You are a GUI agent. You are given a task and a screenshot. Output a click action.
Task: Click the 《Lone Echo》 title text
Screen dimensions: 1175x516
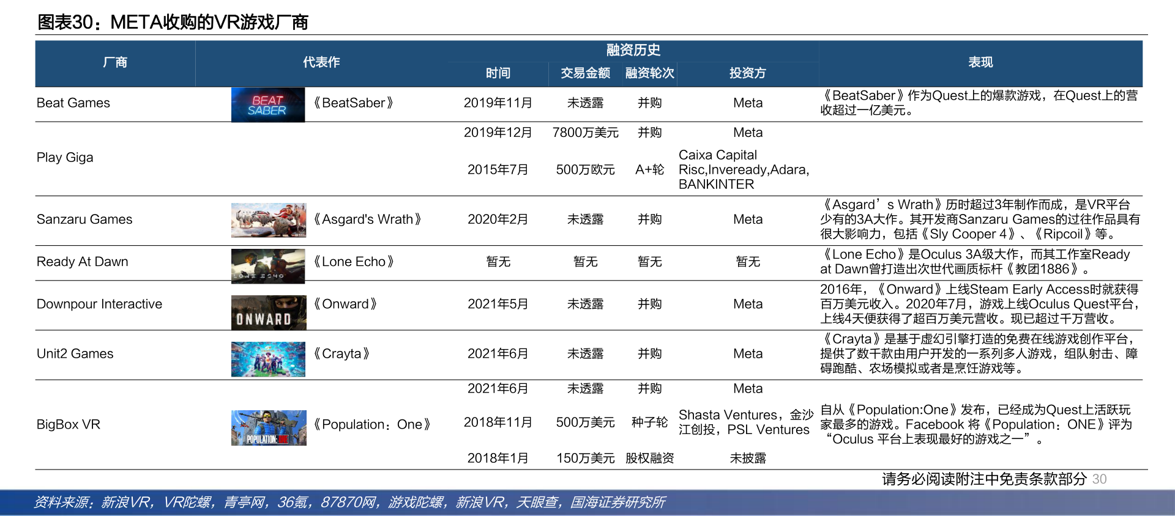click(x=353, y=262)
